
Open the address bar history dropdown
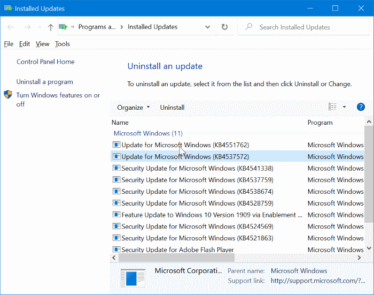[x=207, y=27]
